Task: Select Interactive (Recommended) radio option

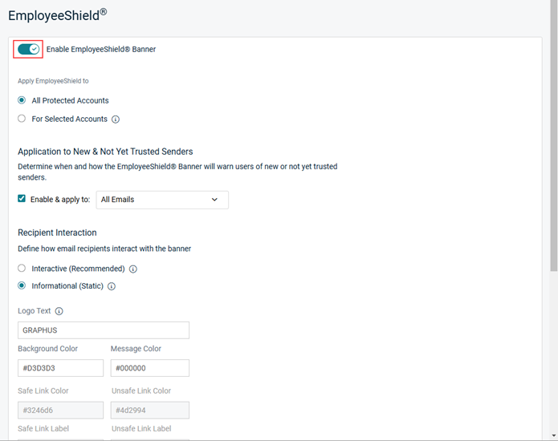Action: pyautogui.click(x=22, y=268)
